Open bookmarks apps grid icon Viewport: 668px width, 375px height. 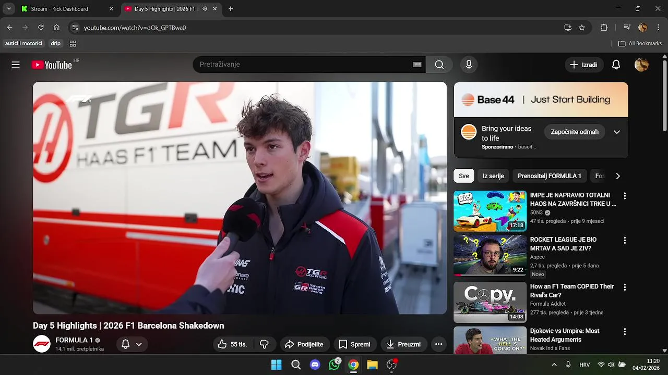click(73, 44)
